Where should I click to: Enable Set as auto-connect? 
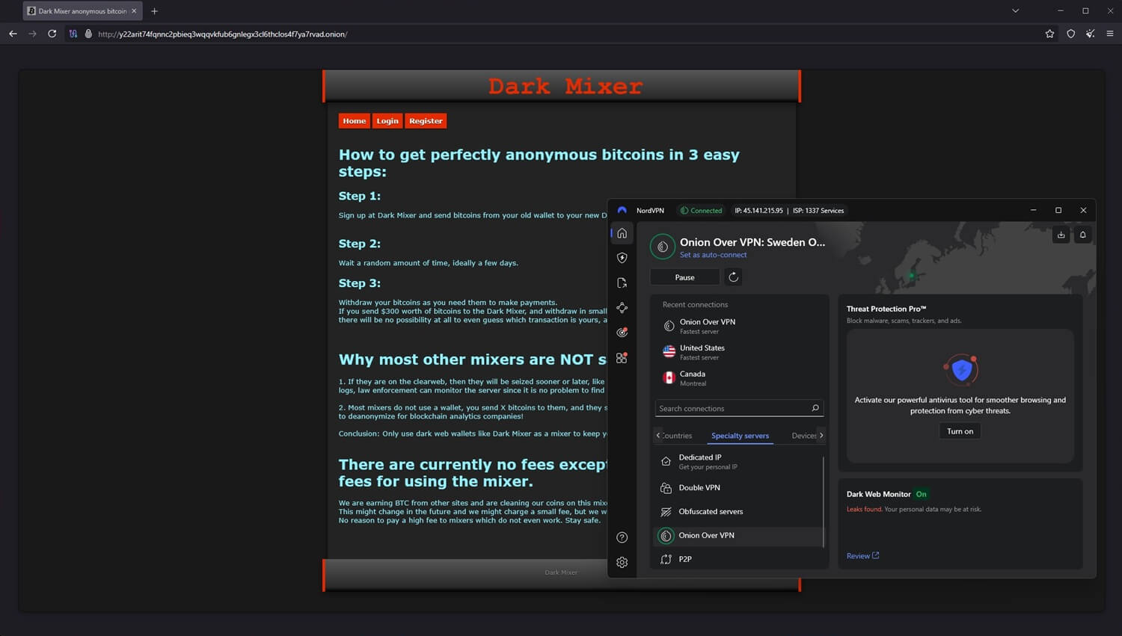coord(713,255)
